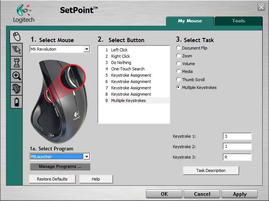Select the Volume task option
The image size is (269, 201).
pos(178,64)
